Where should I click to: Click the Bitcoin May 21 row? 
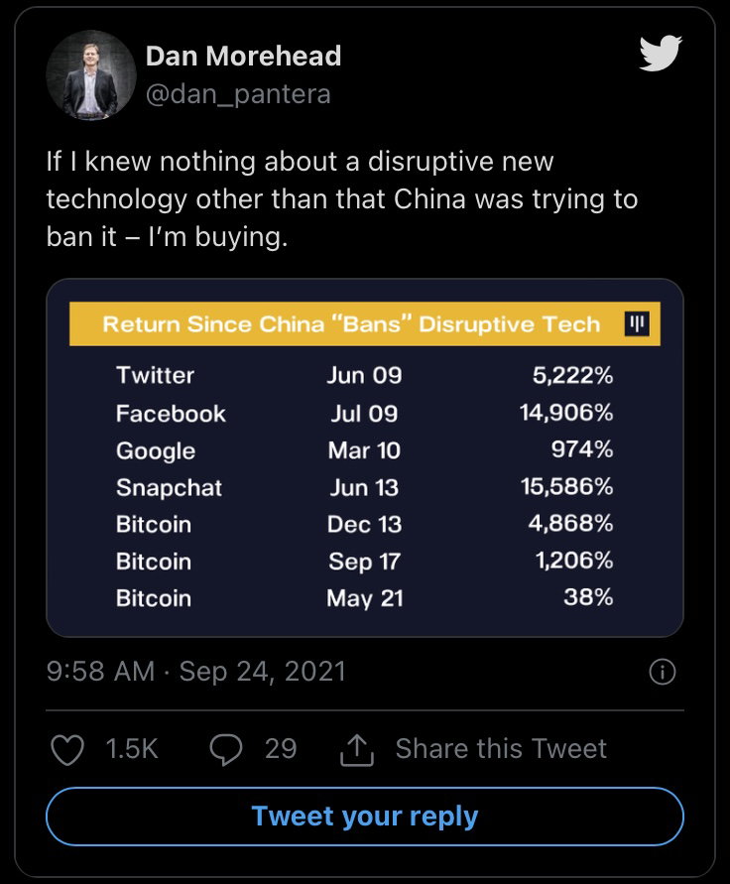[x=365, y=598]
